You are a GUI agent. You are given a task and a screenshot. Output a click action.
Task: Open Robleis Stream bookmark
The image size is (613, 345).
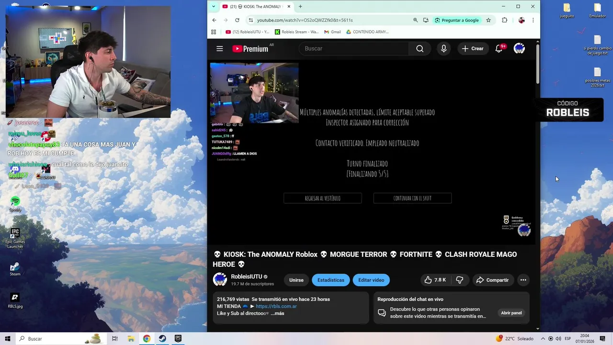coord(296,32)
